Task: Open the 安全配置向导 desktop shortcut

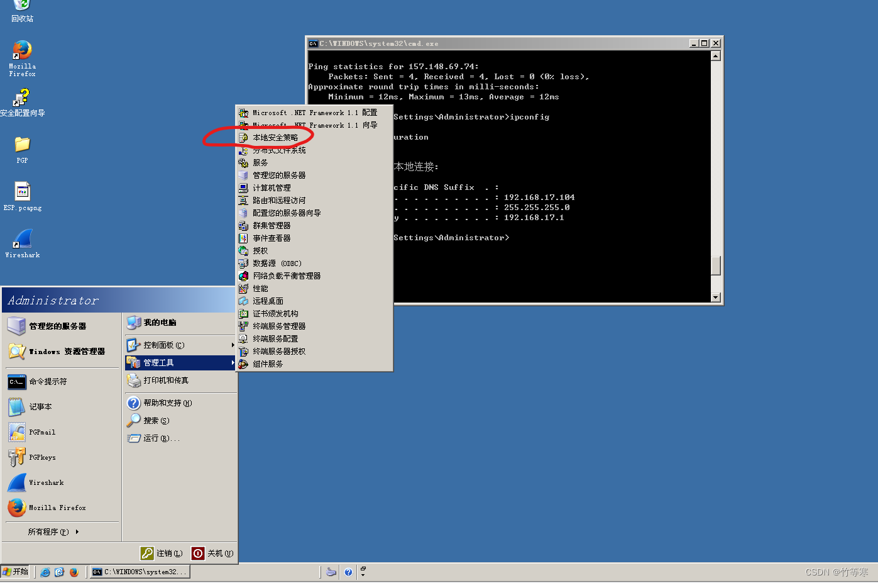Action: click(x=22, y=103)
